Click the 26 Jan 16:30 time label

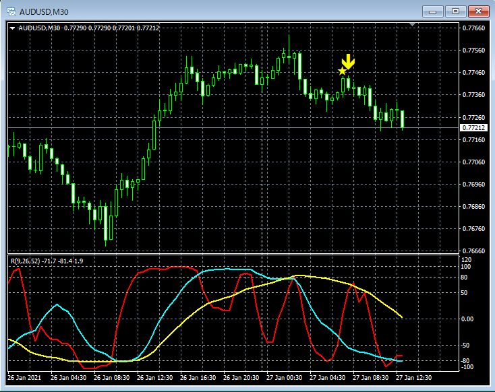pyautogui.click(x=198, y=377)
